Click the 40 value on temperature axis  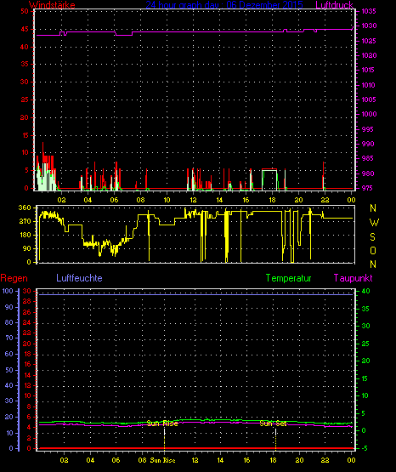[x=365, y=292]
